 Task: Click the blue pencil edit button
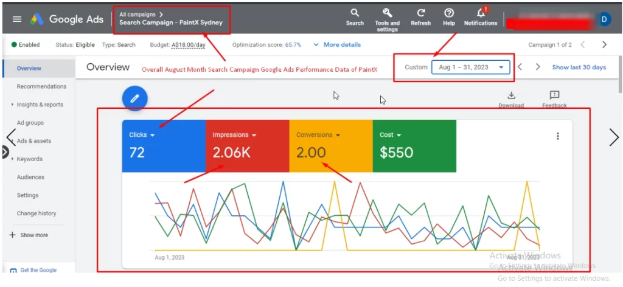[x=134, y=98]
